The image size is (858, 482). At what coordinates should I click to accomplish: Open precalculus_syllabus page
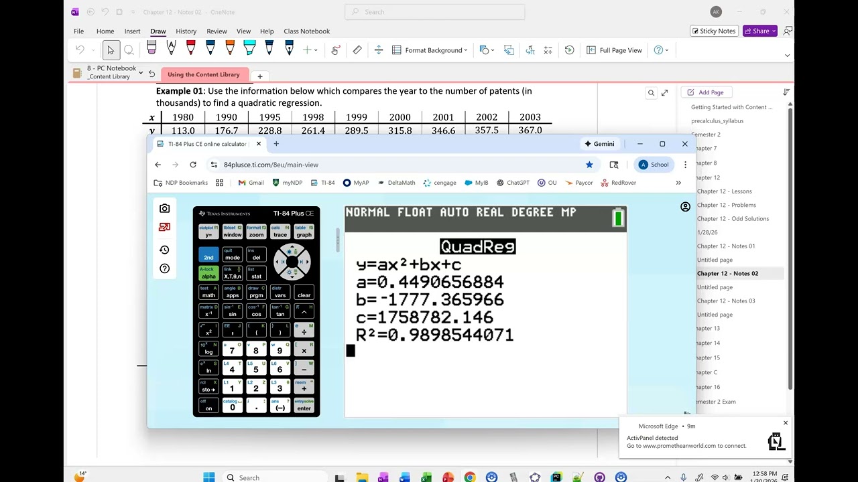click(x=717, y=121)
